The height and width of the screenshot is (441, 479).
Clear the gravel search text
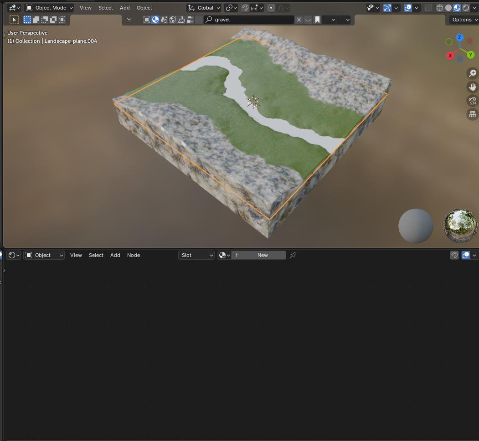click(x=299, y=20)
